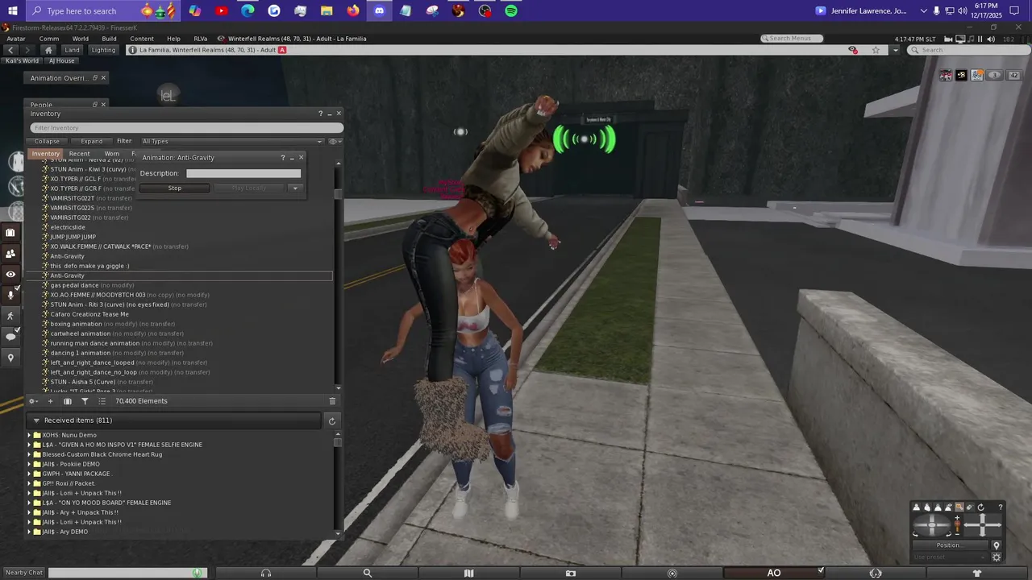The height and width of the screenshot is (580, 1032).
Task: Open a new inventory window with briefcase icon
Action: tap(68, 401)
